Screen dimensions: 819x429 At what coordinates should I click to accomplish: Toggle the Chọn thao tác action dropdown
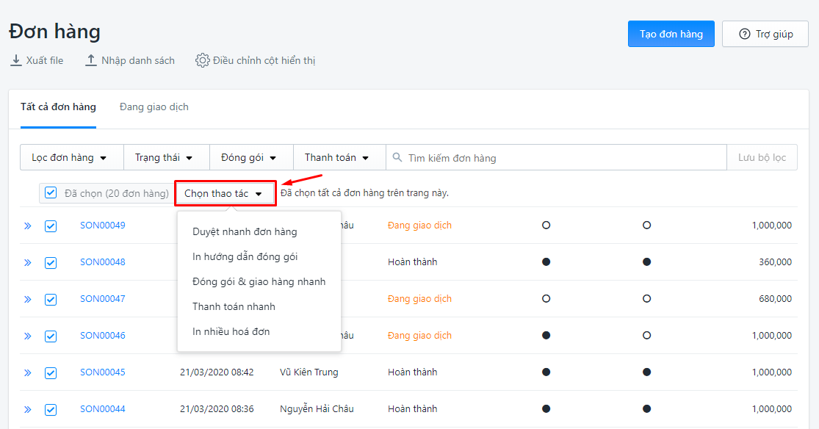tap(225, 193)
